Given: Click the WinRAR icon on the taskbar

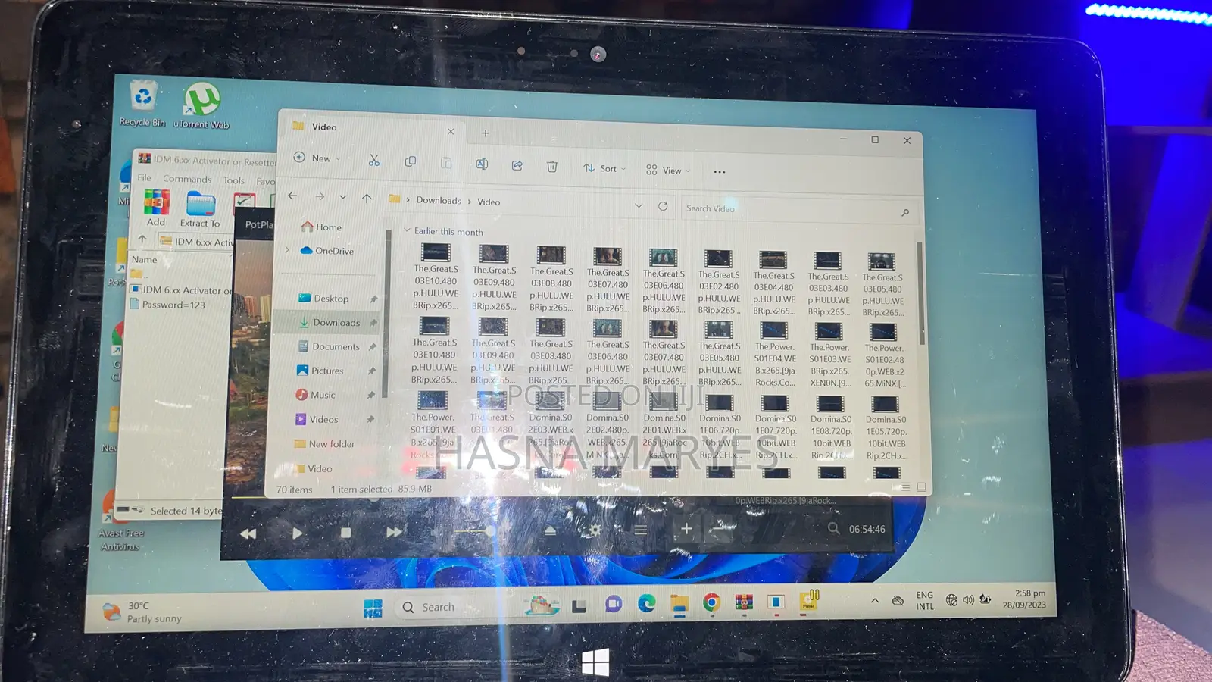Looking at the screenshot, I should pos(744,602).
